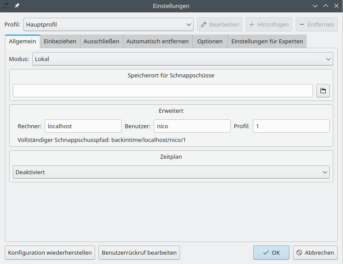Viewport: 343px width, 264px height.
Task: Click Konfiguration wiederherstellen button
Action: 50,253
